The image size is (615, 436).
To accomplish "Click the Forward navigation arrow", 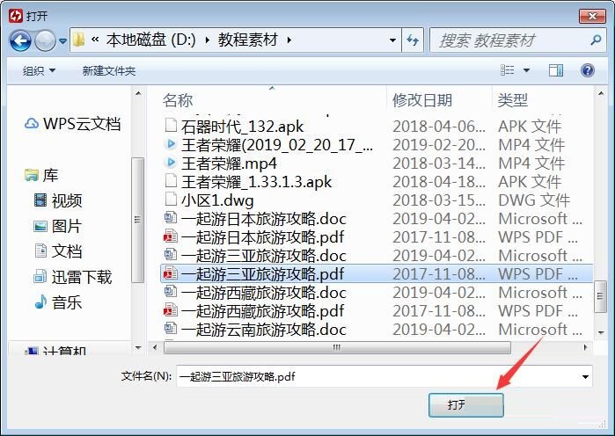I will 45,40.
